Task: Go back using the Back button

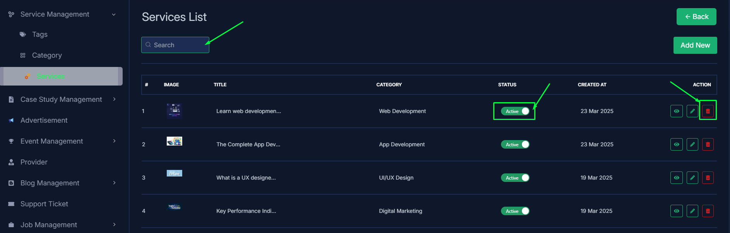Action: [x=696, y=17]
